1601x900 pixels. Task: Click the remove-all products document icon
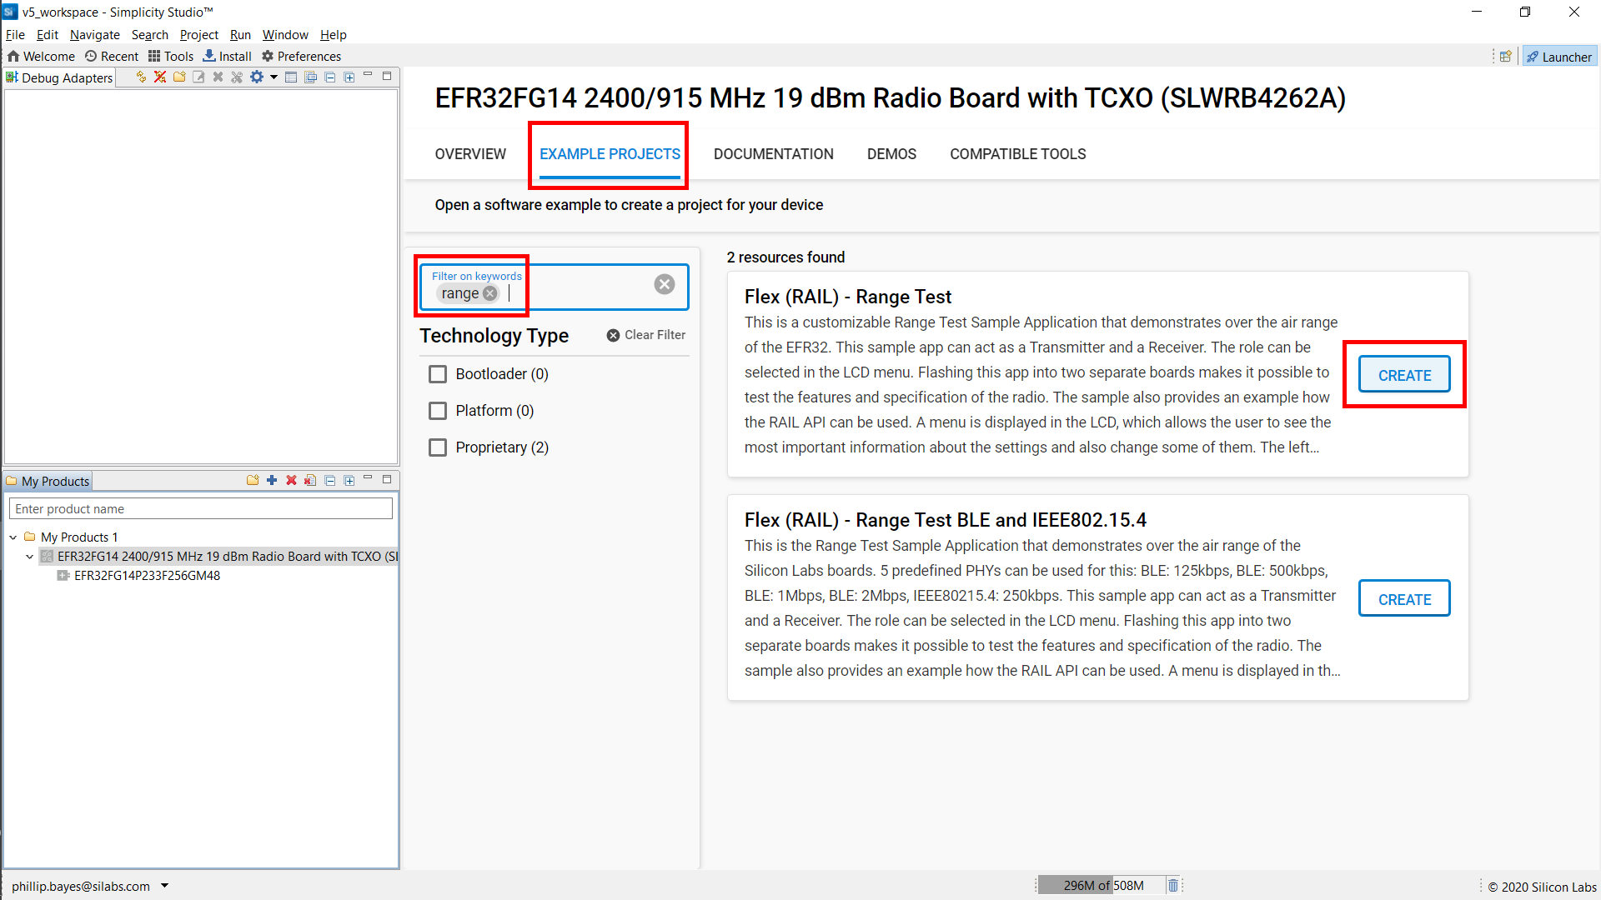[310, 481]
